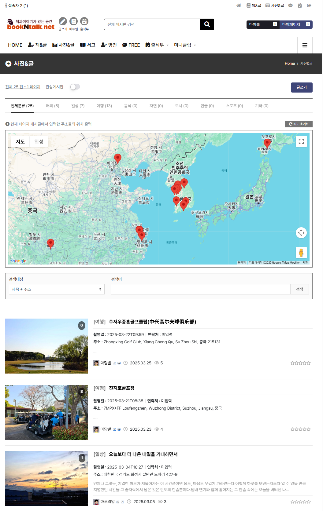Click the home icon in top bar
This screenshot has height=511, width=323.
pos(239,5)
